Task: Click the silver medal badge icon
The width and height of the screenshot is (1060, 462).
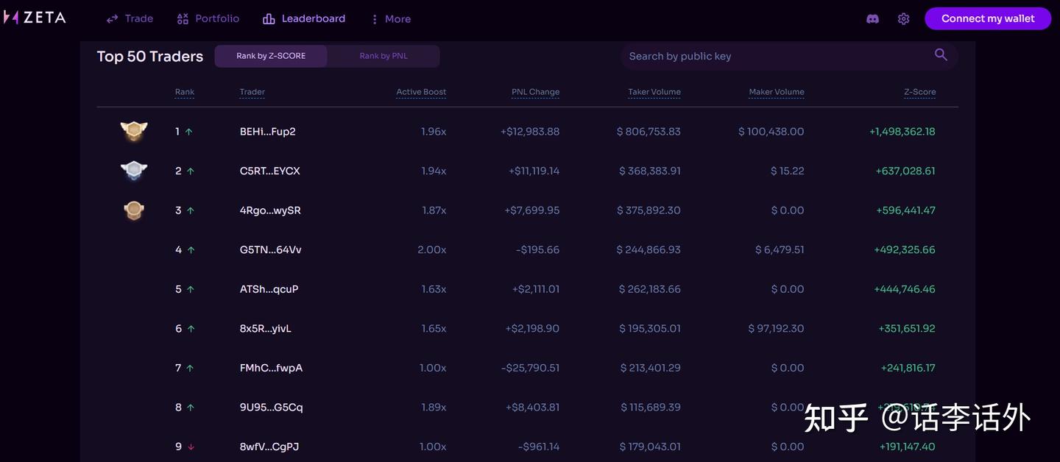Action: (134, 171)
